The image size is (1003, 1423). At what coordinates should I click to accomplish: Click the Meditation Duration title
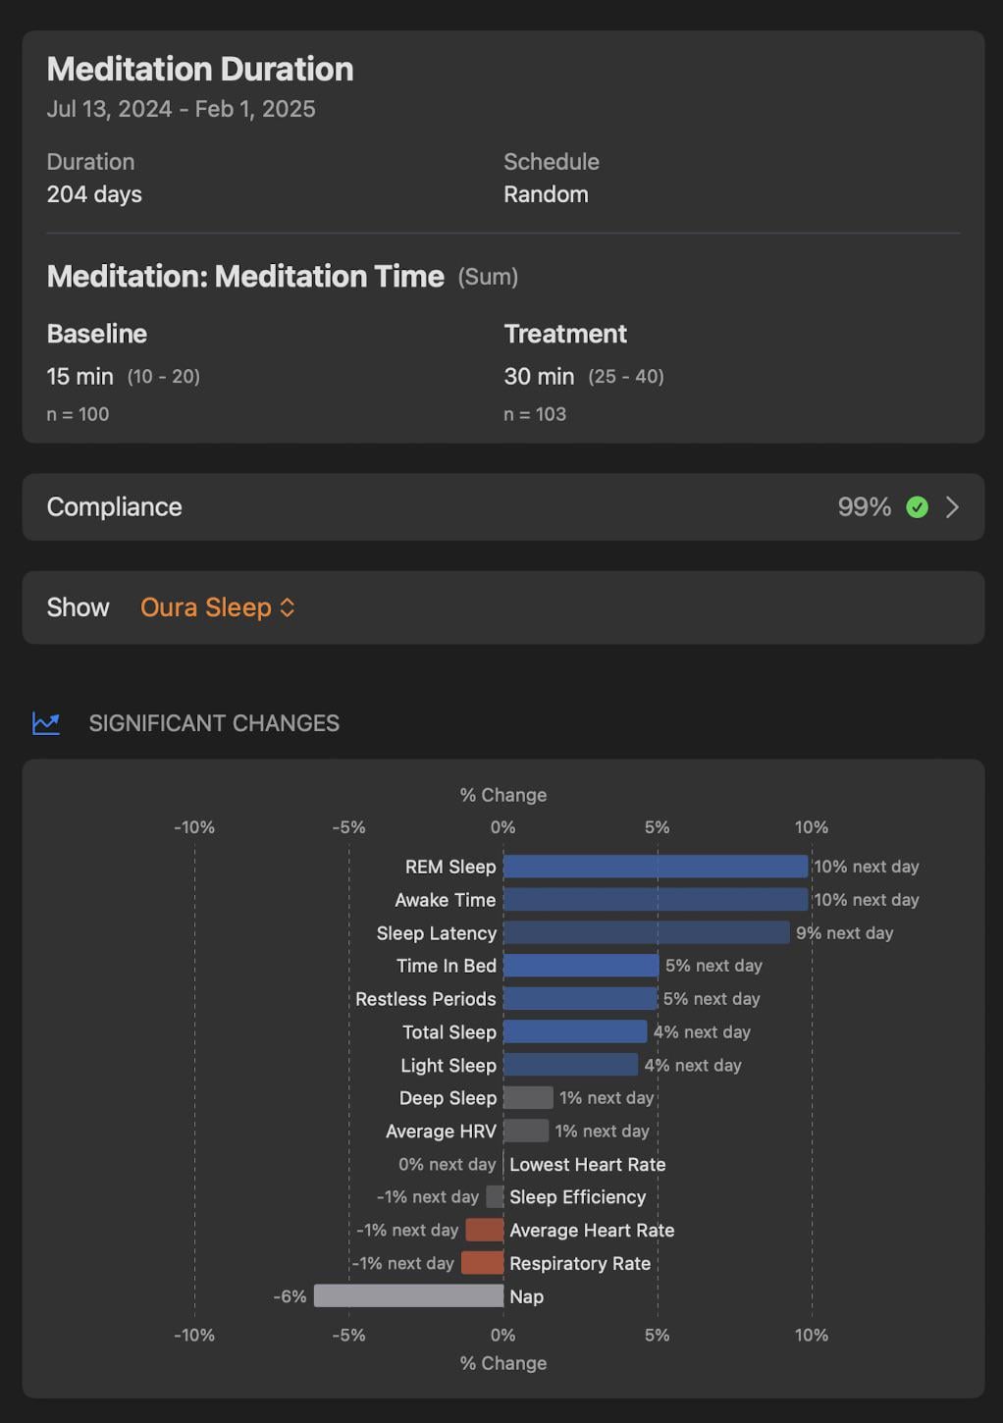[x=200, y=69]
